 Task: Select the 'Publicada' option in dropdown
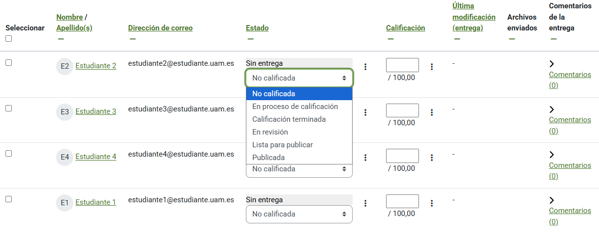tap(269, 158)
